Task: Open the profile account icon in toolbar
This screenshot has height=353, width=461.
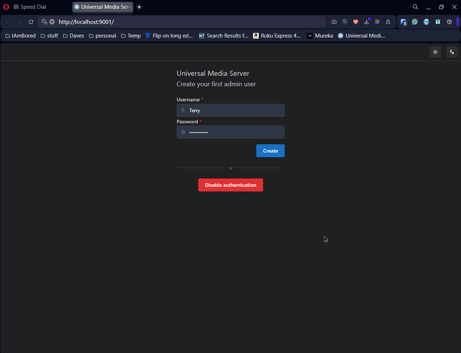Action: coord(388,22)
